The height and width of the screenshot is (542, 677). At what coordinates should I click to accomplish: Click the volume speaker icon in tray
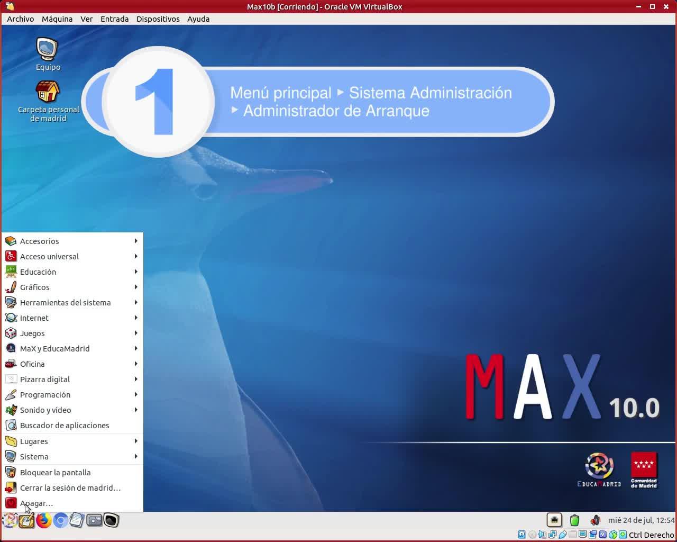[x=596, y=520]
